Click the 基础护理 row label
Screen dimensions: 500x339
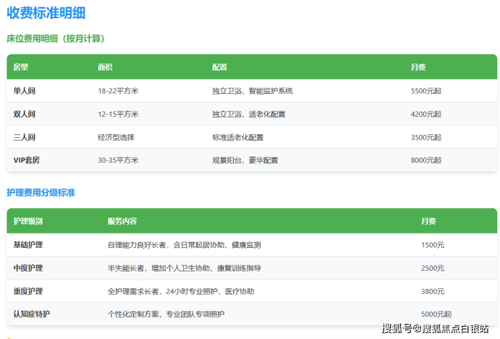click(28, 244)
